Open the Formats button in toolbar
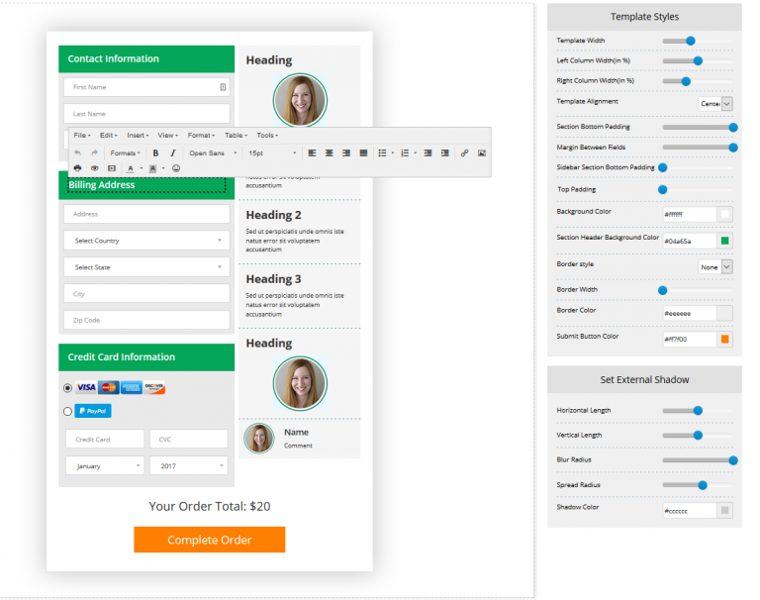This screenshot has width=760, height=600. point(125,153)
